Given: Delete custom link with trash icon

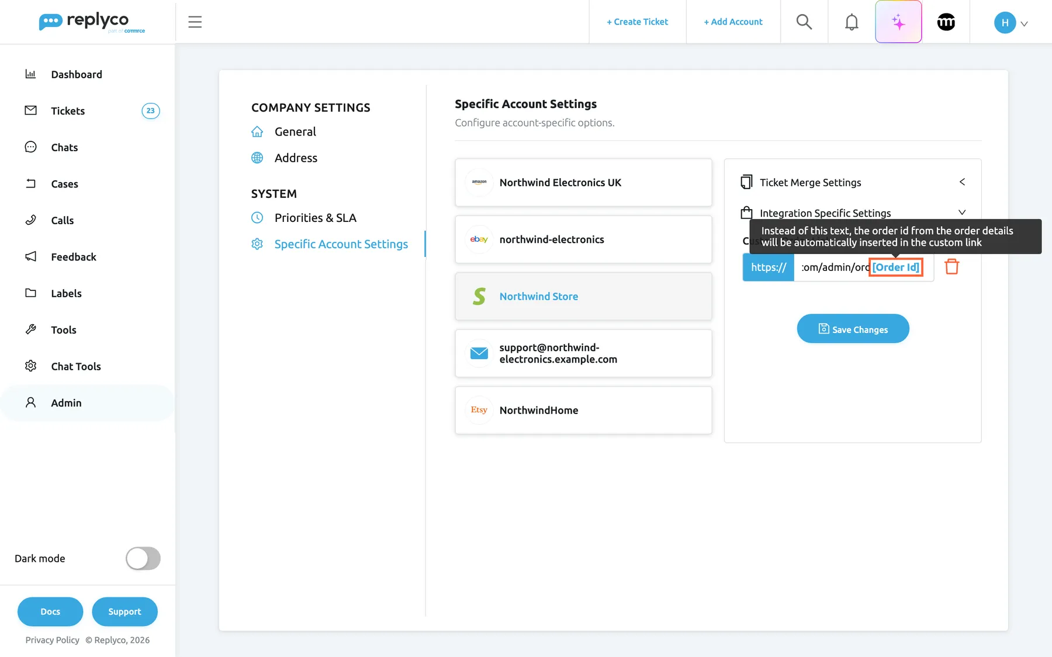Looking at the screenshot, I should [x=952, y=266].
